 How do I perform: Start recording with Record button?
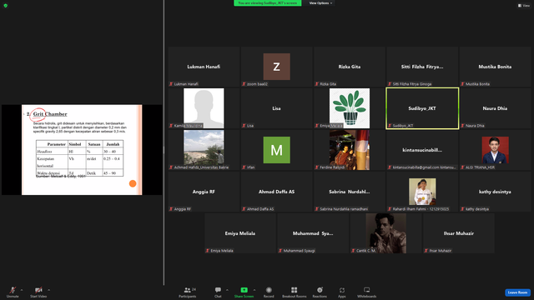pos(269,292)
